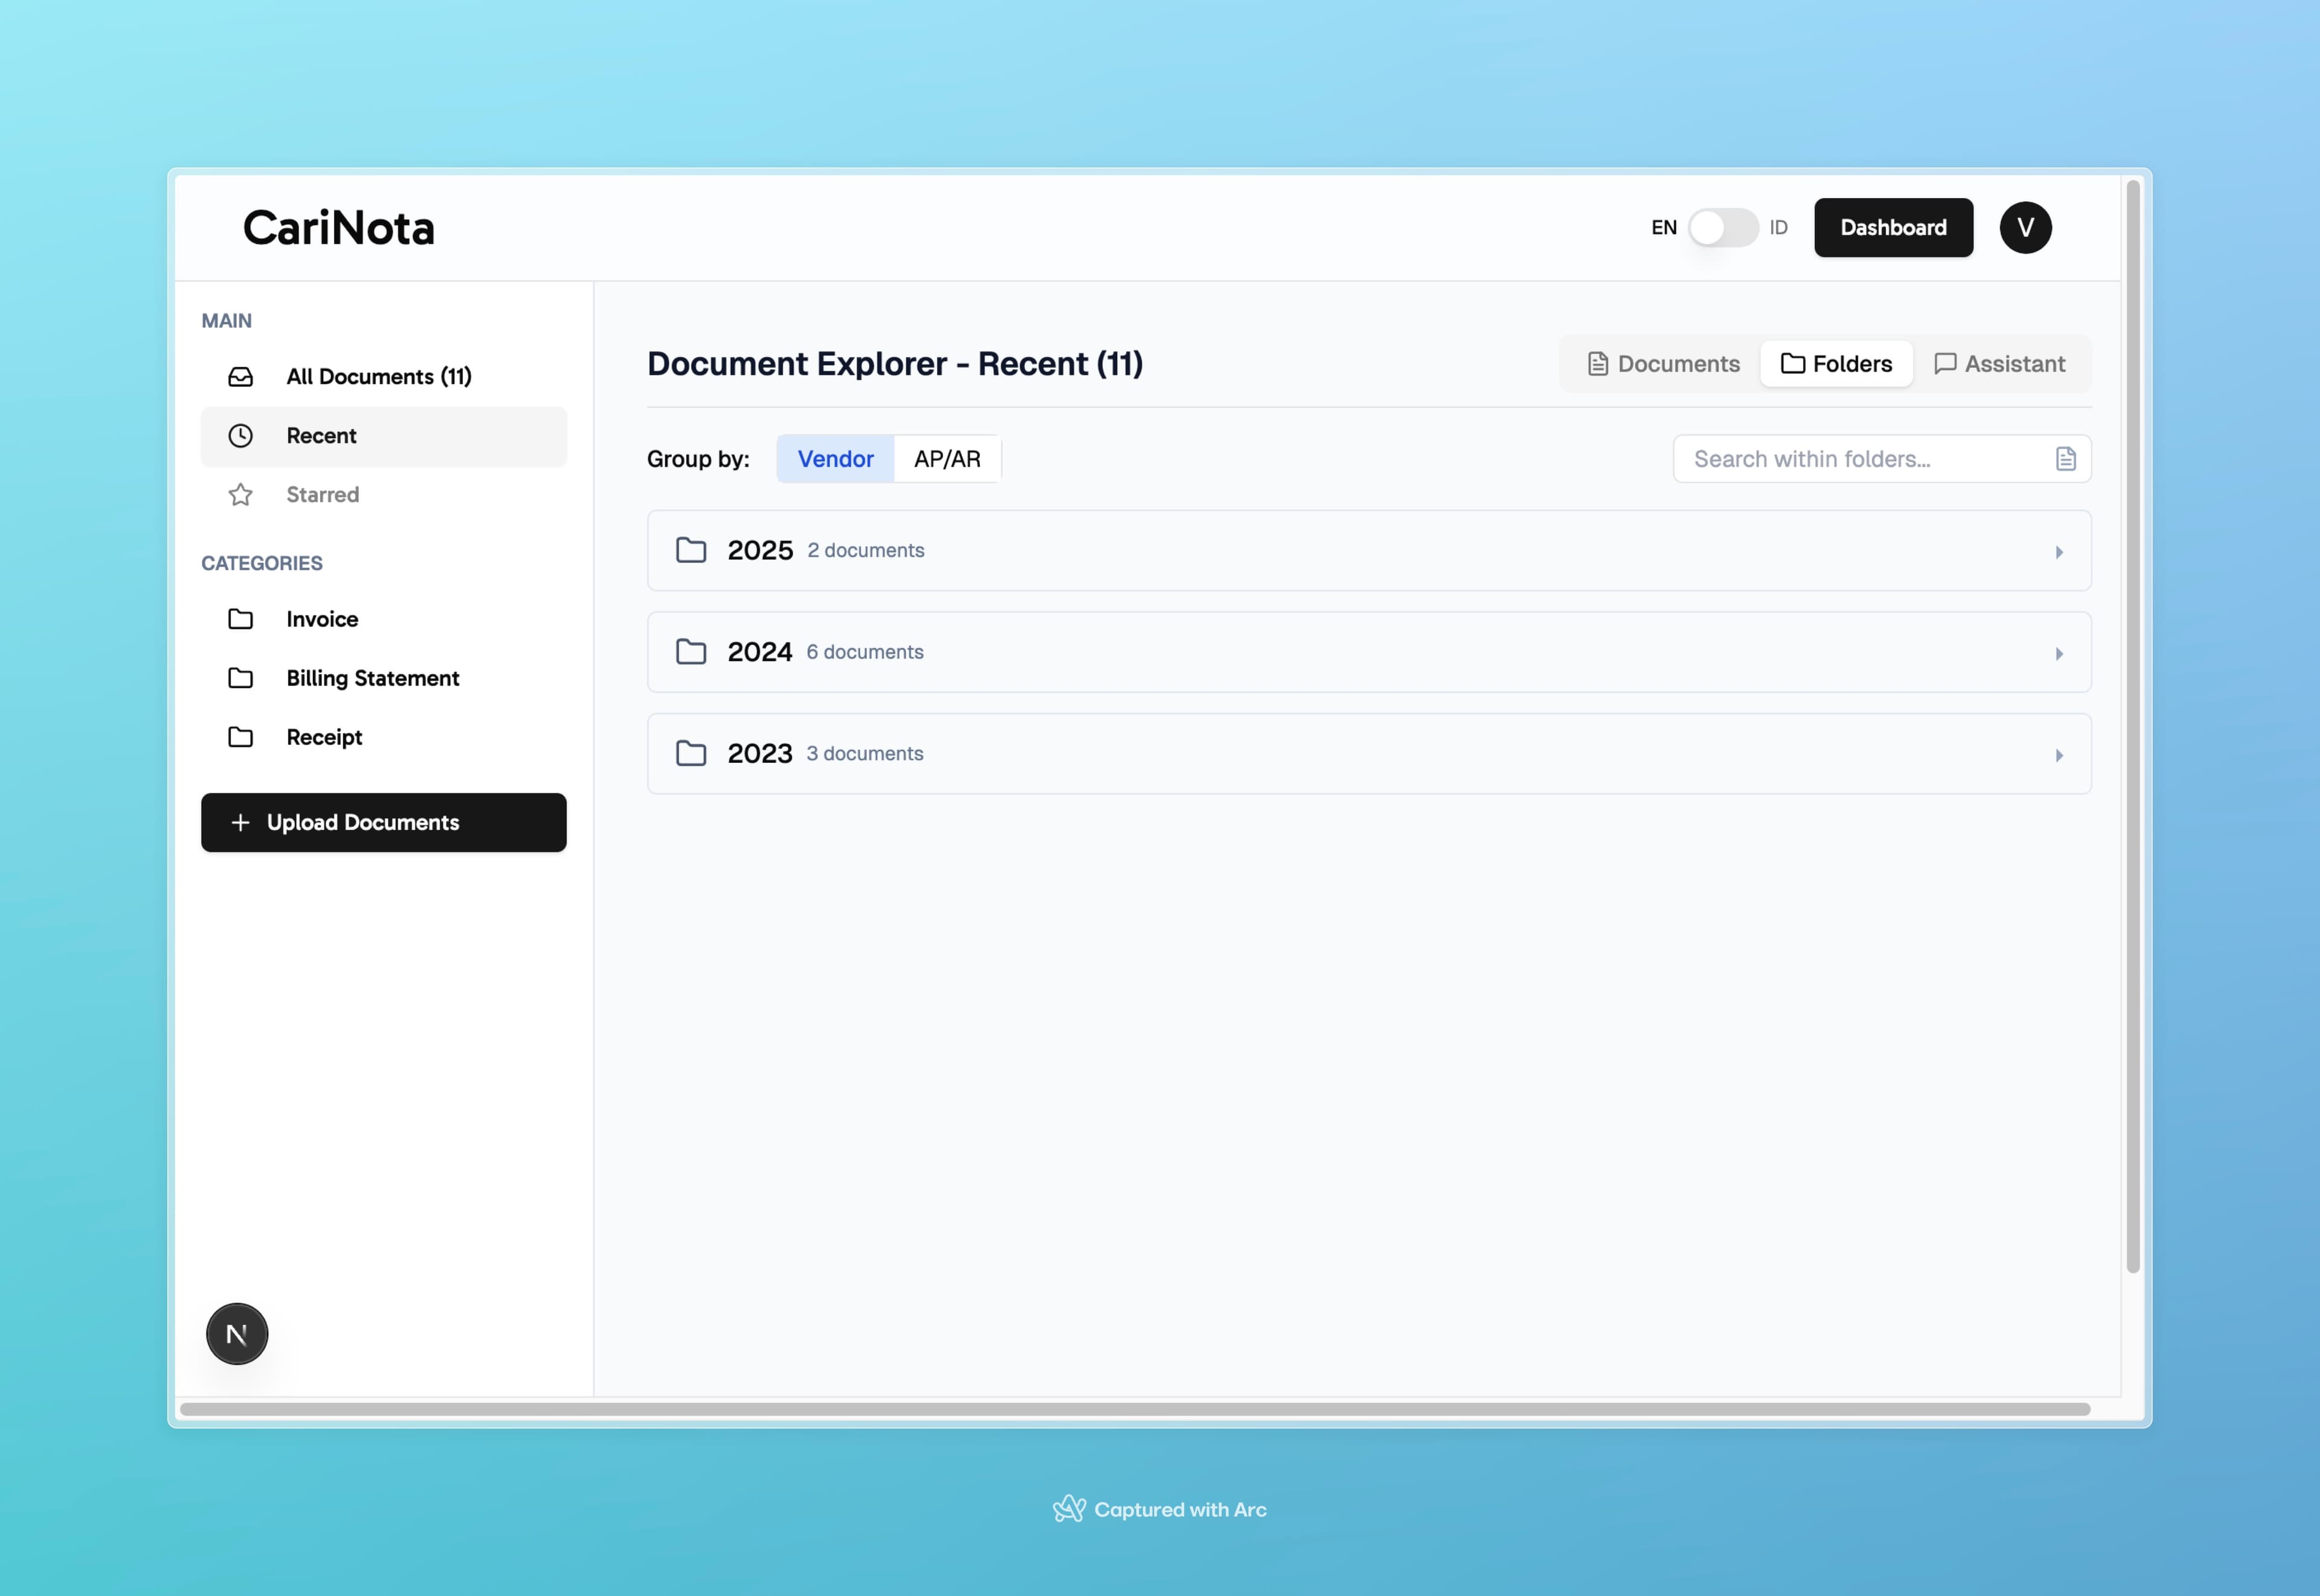Switch to the Documents tab

pos(1663,364)
